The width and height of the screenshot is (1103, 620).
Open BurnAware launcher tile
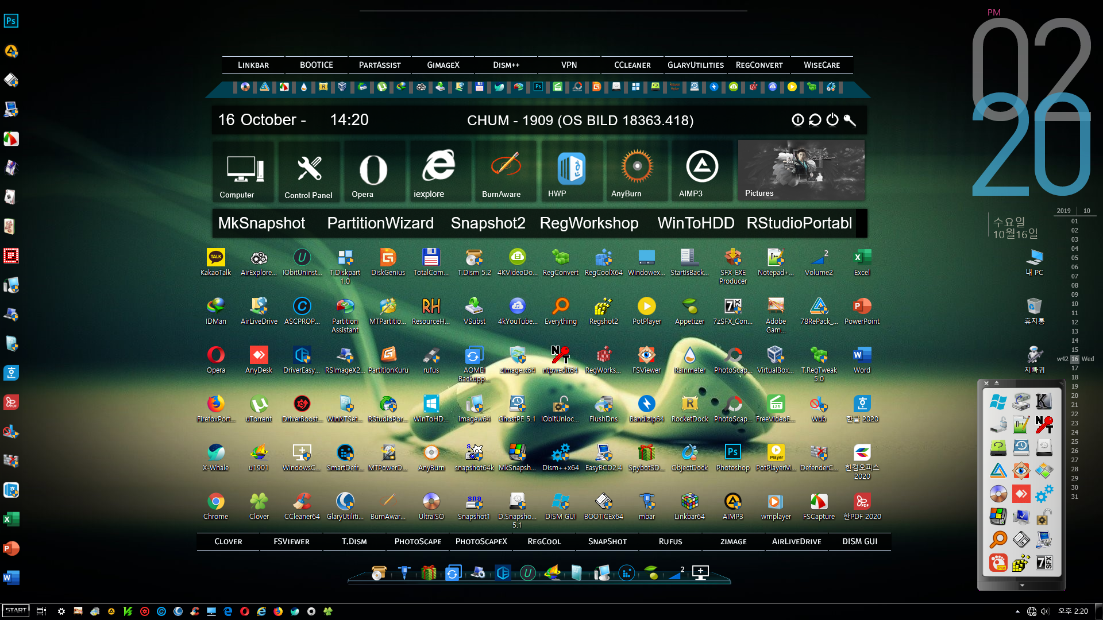pos(505,172)
